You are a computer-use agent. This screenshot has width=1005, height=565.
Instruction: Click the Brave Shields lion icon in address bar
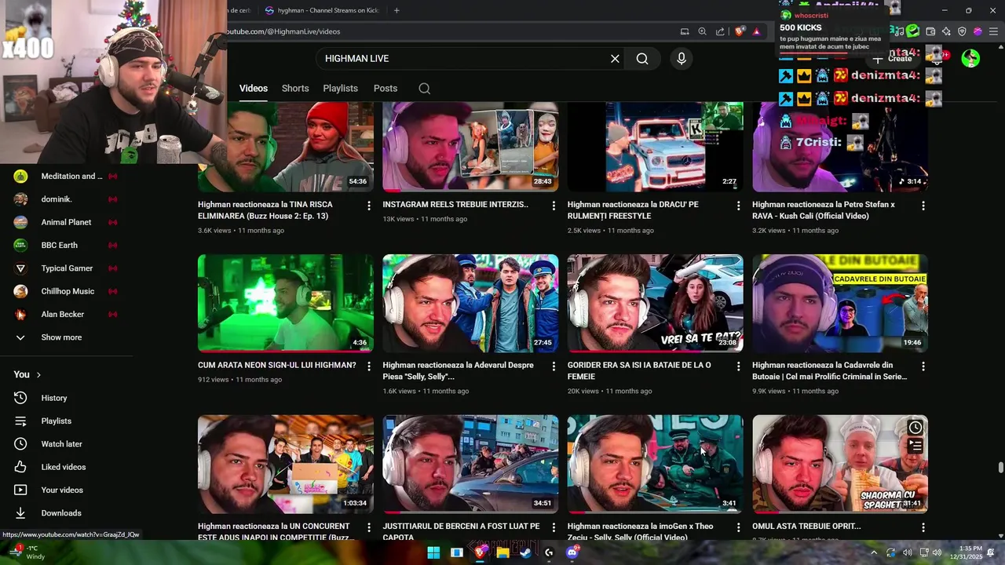(x=739, y=31)
